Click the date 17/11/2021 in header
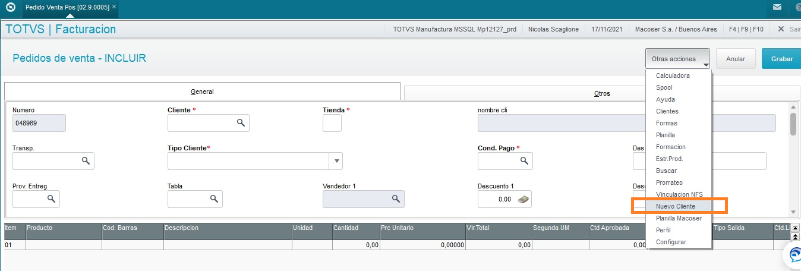Image resolution: width=801 pixels, height=271 pixels. 607,29
